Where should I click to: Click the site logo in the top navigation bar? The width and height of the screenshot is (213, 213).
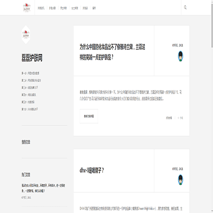(27, 8)
